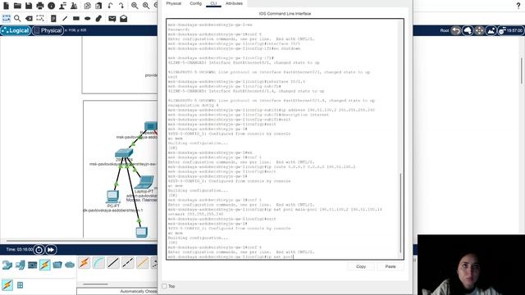Open the Environment time 19:57:00 button
Viewport: 525px width, 295px height.
coord(511,30)
